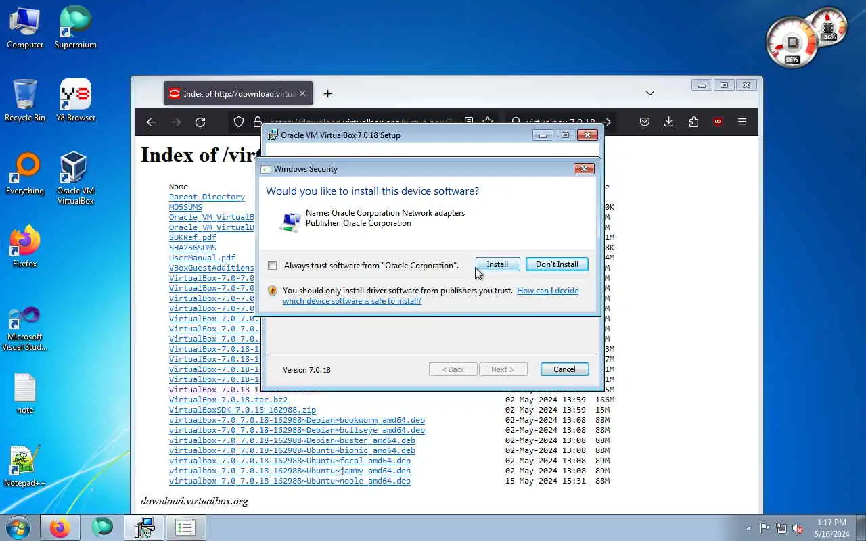The height and width of the screenshot is (541, 866).
Task: Click the search go arrow in Firefox
Action: (606, 122)
